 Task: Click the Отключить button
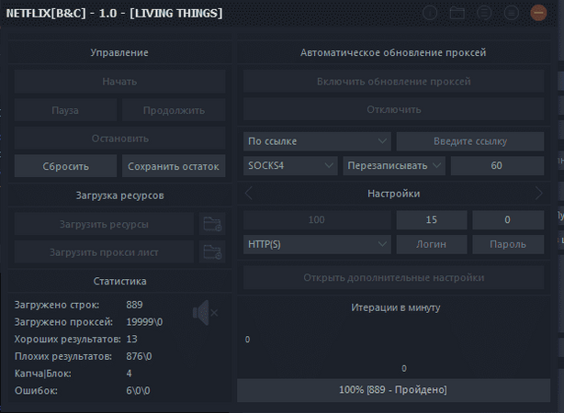(x=393, y=109)
